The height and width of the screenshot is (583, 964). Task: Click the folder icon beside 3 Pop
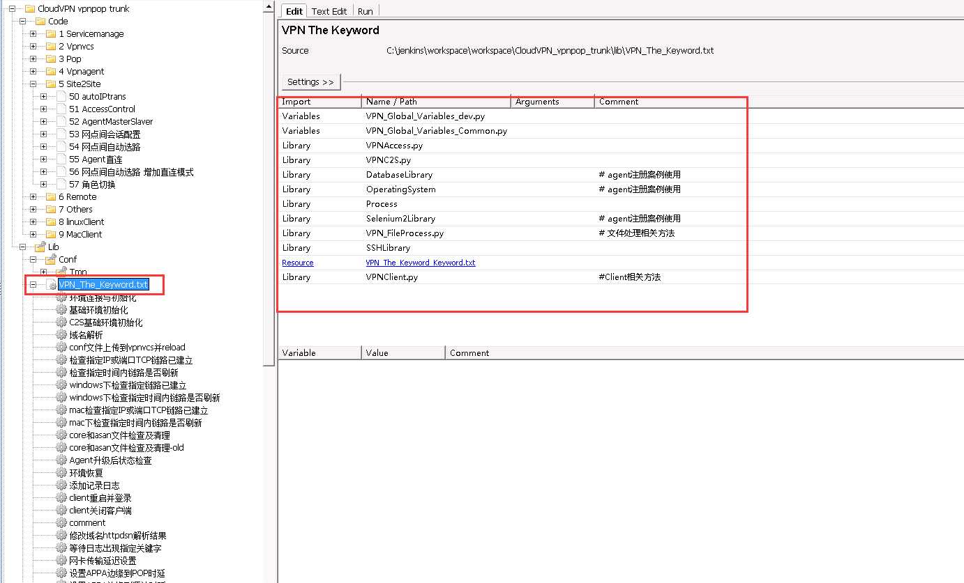[x=51, y=59]
